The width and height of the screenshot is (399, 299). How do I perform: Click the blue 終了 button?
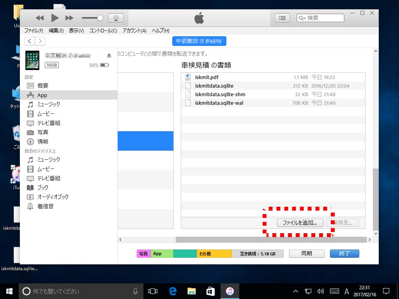(344, 253)
